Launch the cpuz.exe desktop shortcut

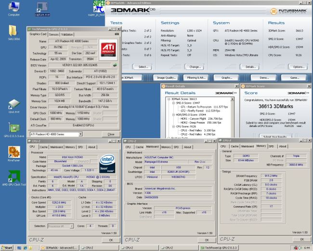14,106
